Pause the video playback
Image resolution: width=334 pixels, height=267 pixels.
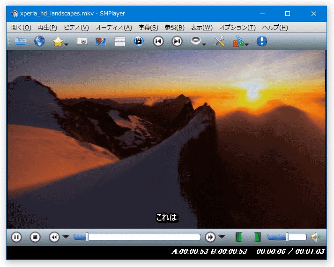pyautogui.click(x=16, y=237)
